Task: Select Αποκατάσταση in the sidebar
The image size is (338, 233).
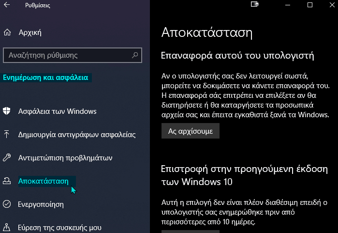Action: click(x=44, y=181)
